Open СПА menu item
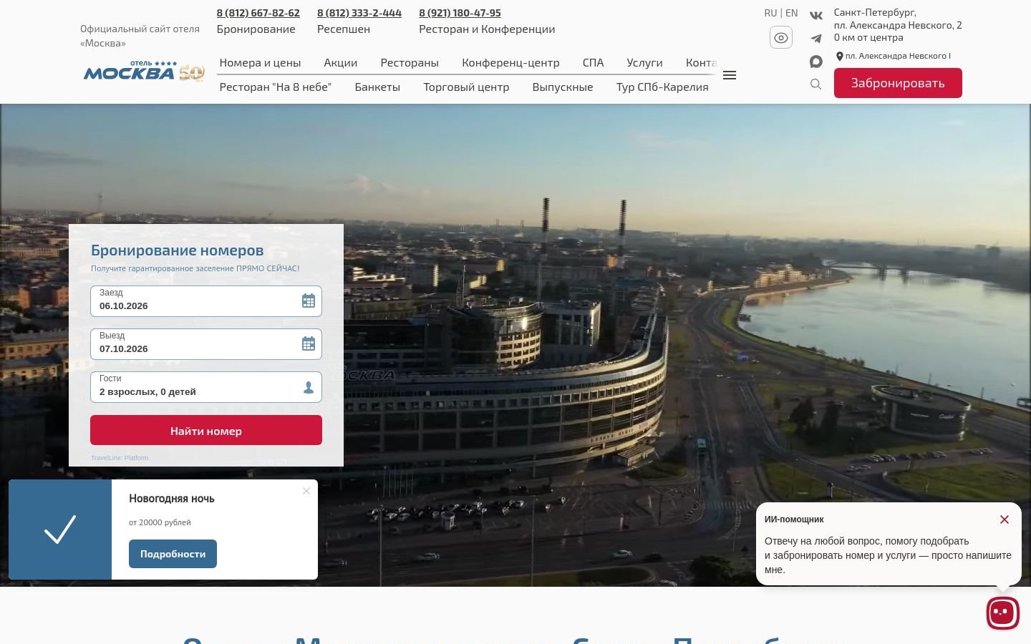Image resolution: width=1031 pixels, height=644 pixels. pyautogui.click(x=593, y=62)
